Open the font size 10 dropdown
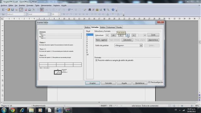This screenshot has width=201, height=113. [x=59, y=14]
